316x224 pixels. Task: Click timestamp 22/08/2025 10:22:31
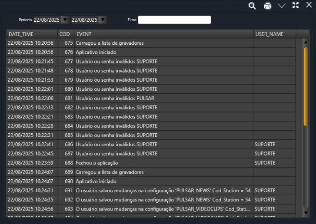[x=30, y=135]
